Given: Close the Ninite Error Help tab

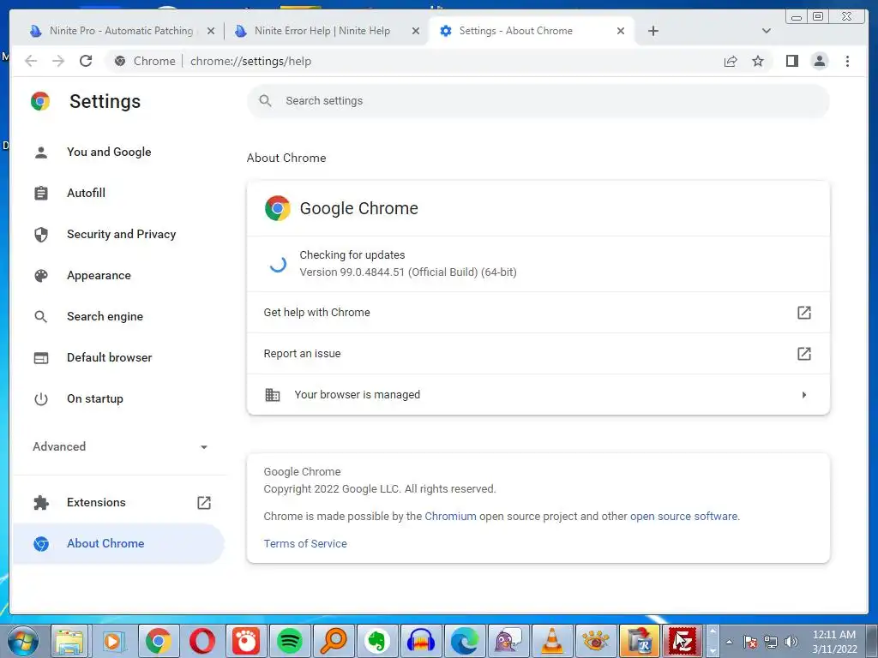Looking at the screenshot, I should [x=416, y=31].
